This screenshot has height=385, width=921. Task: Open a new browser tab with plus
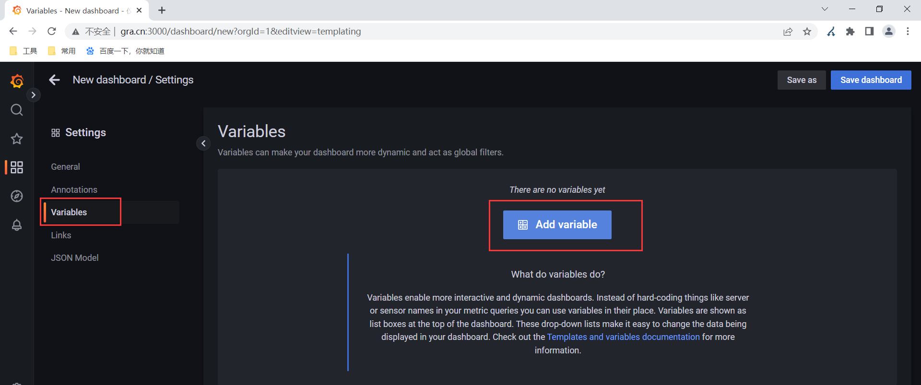162,10
